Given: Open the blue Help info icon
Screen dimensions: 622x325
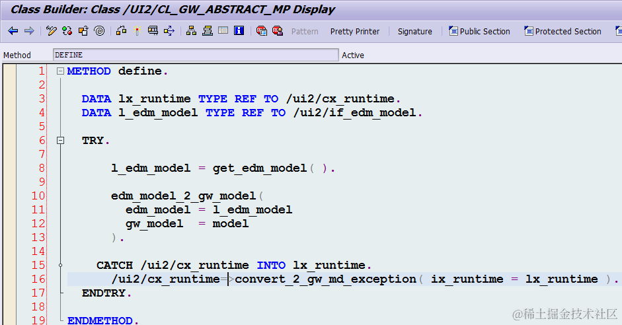Looking at the screenshot, I should pyautogui.click(x=239, y=30).
